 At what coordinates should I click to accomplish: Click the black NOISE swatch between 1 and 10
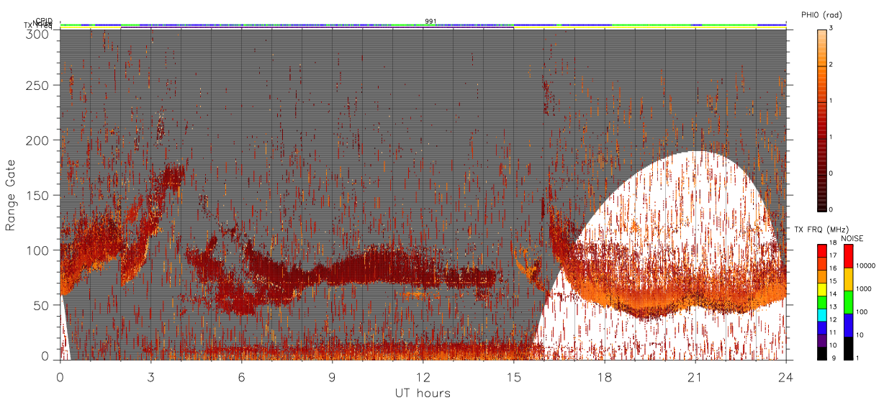click(x=849, y=348)
